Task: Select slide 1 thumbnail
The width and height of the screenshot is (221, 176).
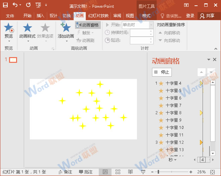Action: click(13, 60)
